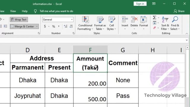This screenshot has height=107, width=190.
Task: Increase decimal places
Action: (x=66, y=26)
